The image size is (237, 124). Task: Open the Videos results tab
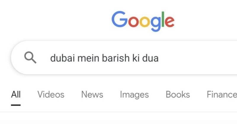[x=51, y=94]
